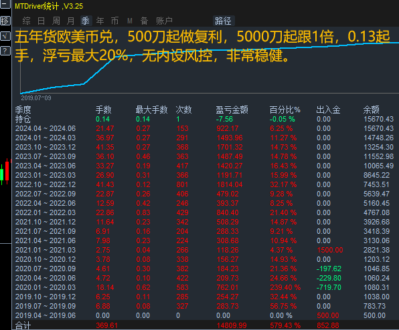Viewport: 399px width, 330px height.
Task: Click the 季度 column header
Action: coord(23,110)
